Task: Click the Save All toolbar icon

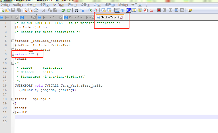Action: click(x=19, y=10)
